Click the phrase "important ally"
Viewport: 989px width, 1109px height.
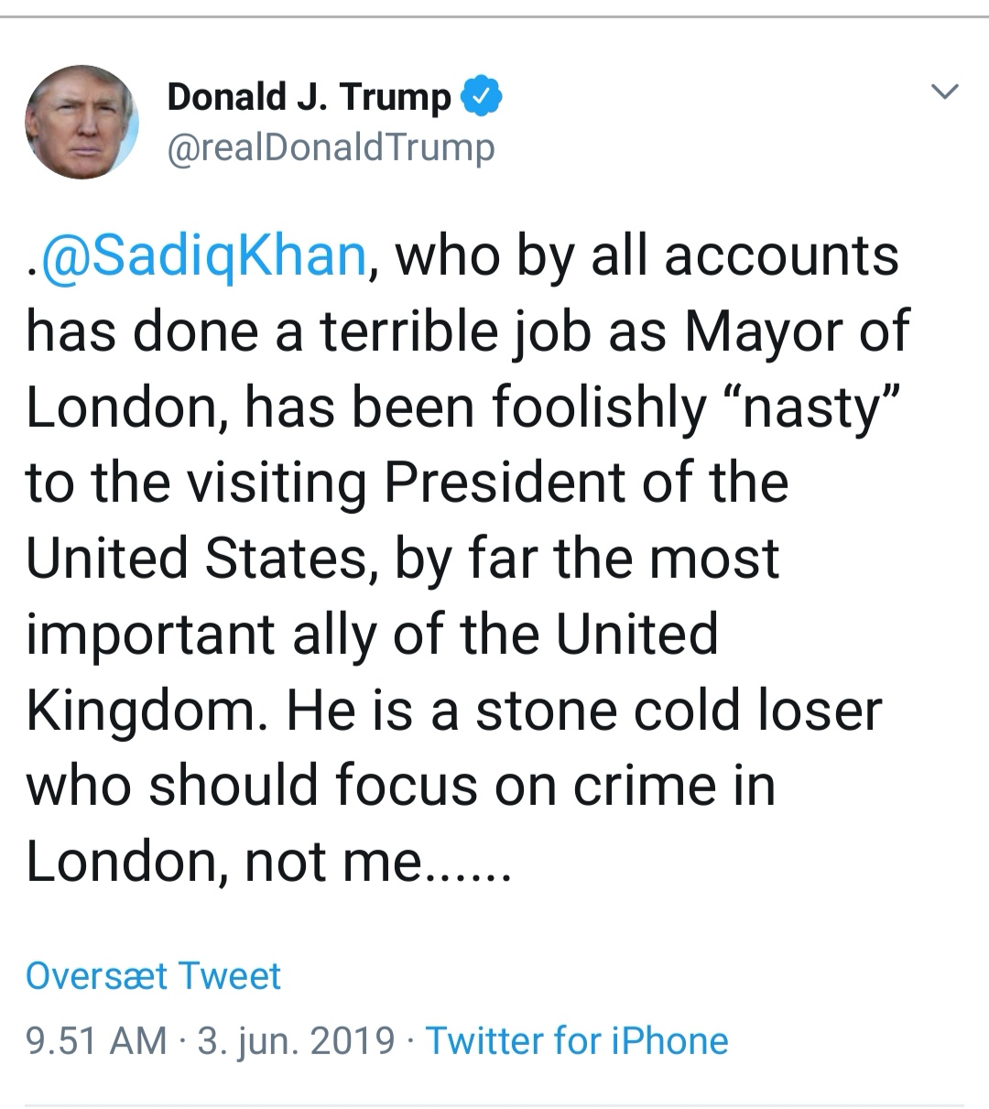(201, 636)
